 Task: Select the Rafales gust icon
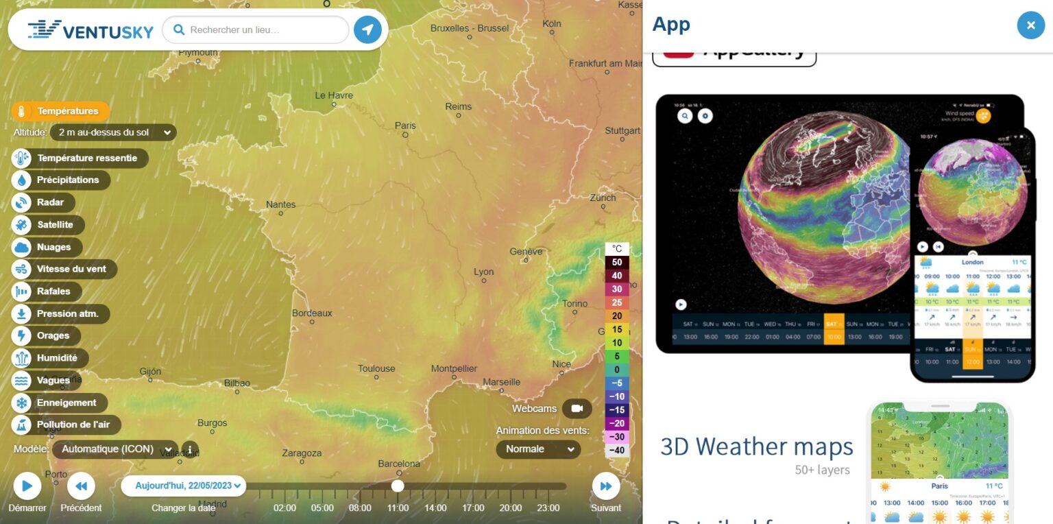click(22, 291)
